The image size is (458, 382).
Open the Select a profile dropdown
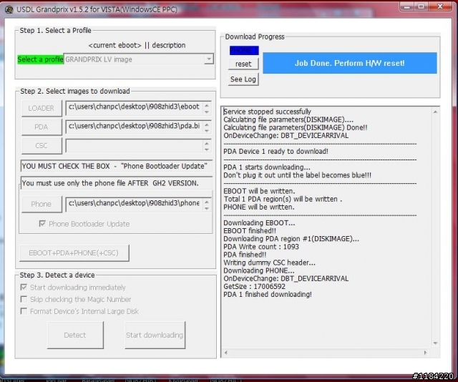208,59
